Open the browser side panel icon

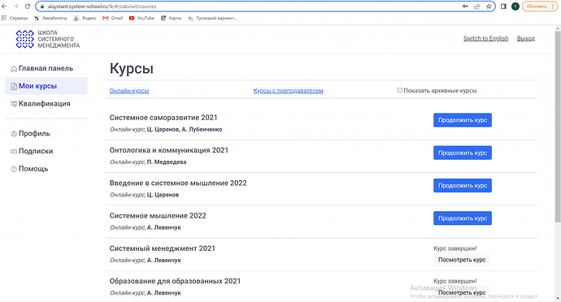(x=503, y=6)
